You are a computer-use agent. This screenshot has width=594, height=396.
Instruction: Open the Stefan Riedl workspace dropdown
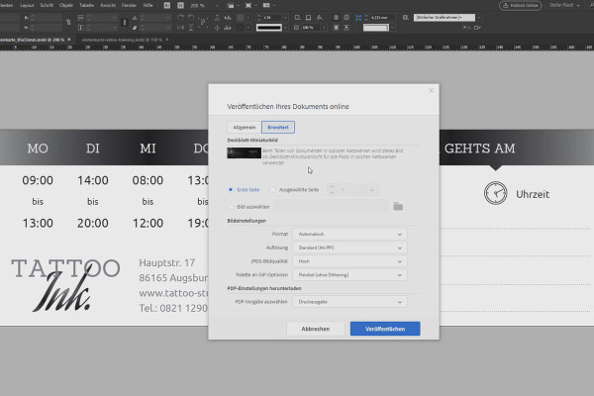point(564,5)
